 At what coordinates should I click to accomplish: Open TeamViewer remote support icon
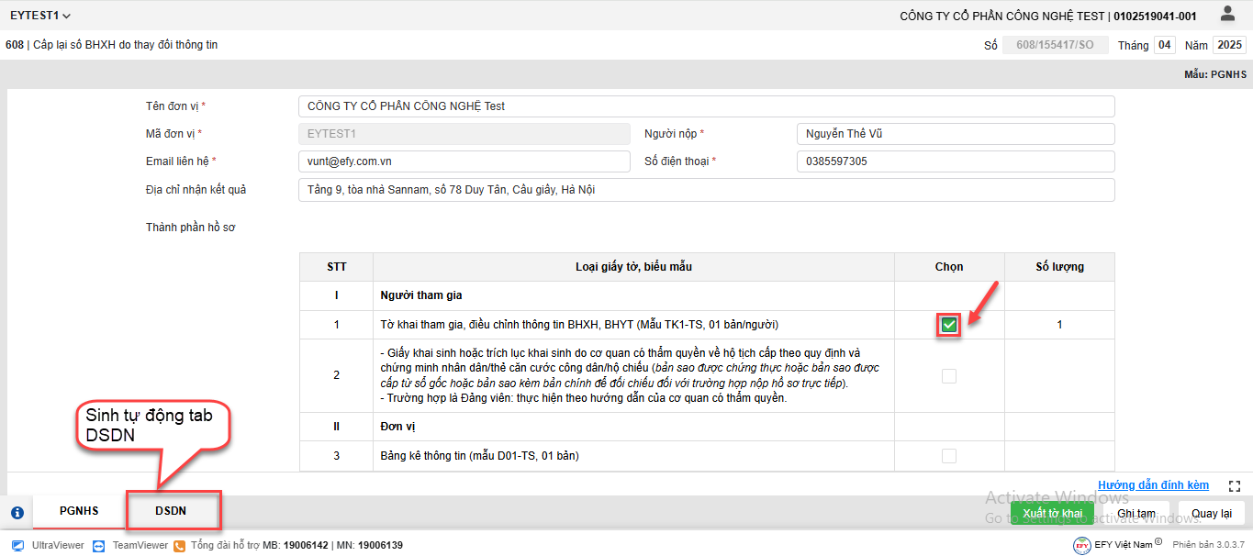pos(99,546)
